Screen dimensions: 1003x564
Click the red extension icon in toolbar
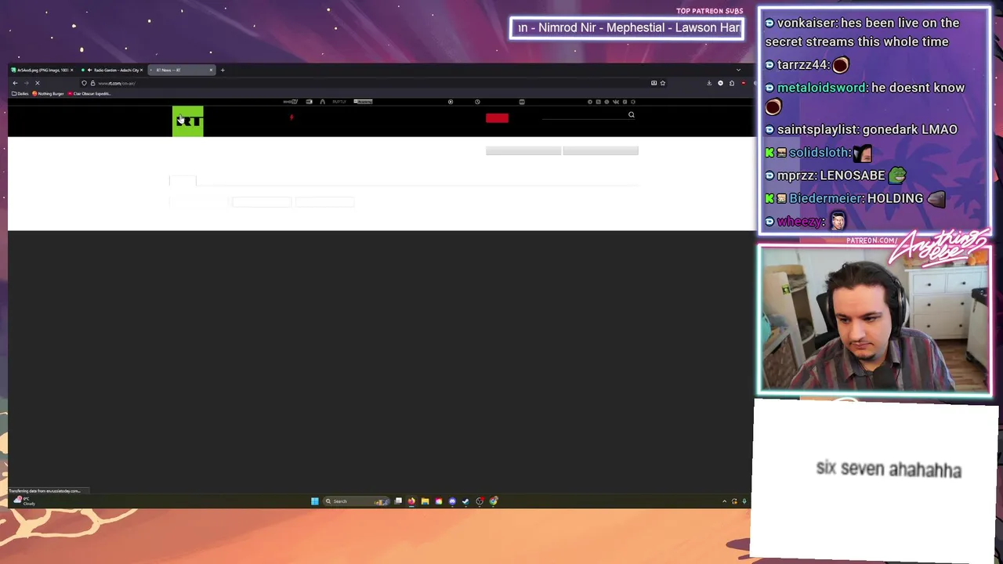(x=744, y=83)
